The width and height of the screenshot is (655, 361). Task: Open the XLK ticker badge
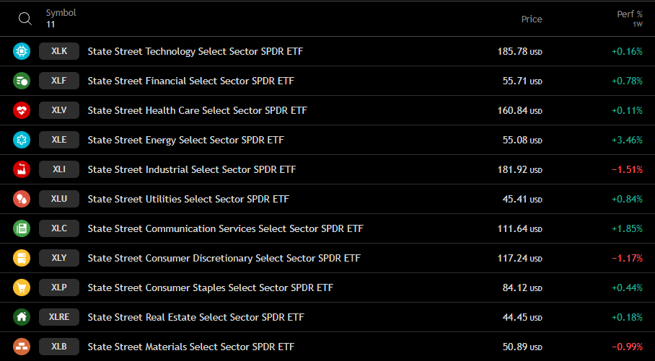point(59,51)
